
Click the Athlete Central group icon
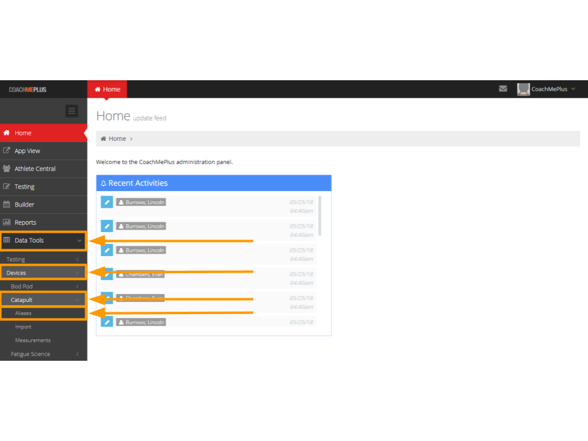point(7,168)
